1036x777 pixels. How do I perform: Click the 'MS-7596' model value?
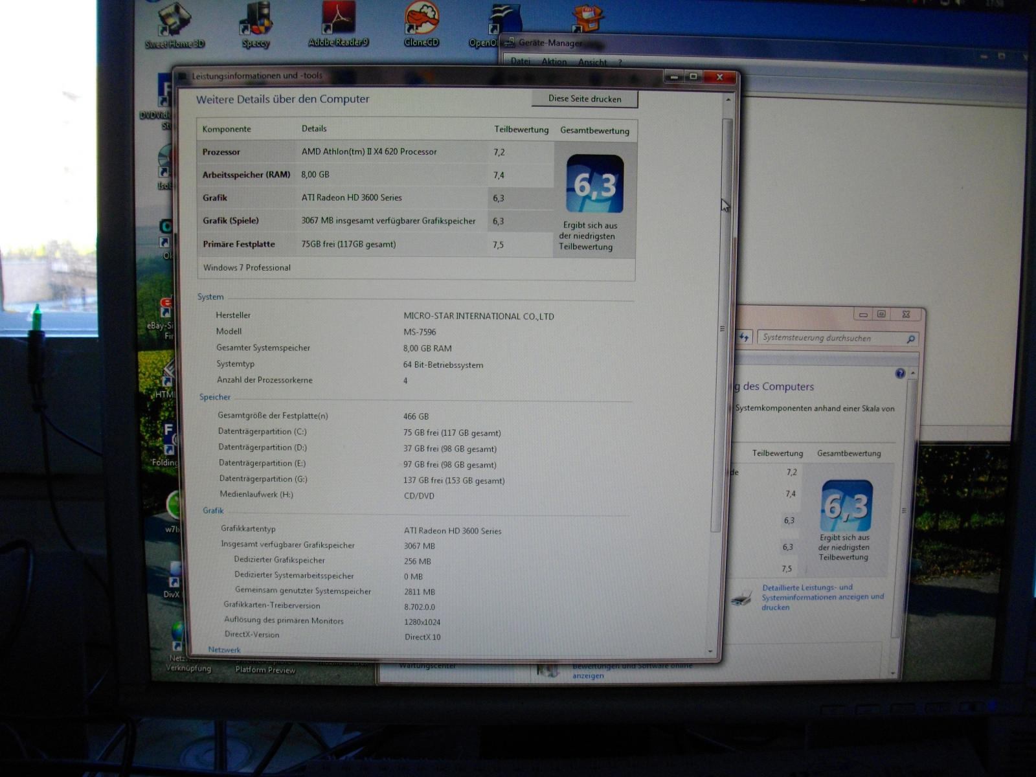tap(420, 332)
